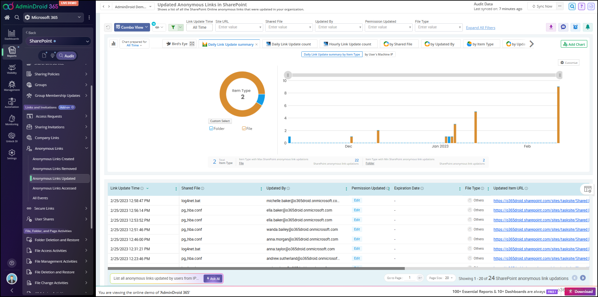Open the Updated By filter dropdown

[339, 27]
